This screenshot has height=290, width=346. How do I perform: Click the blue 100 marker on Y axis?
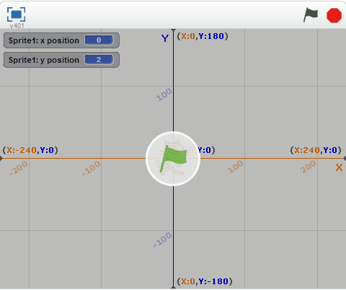click(164, 95)
